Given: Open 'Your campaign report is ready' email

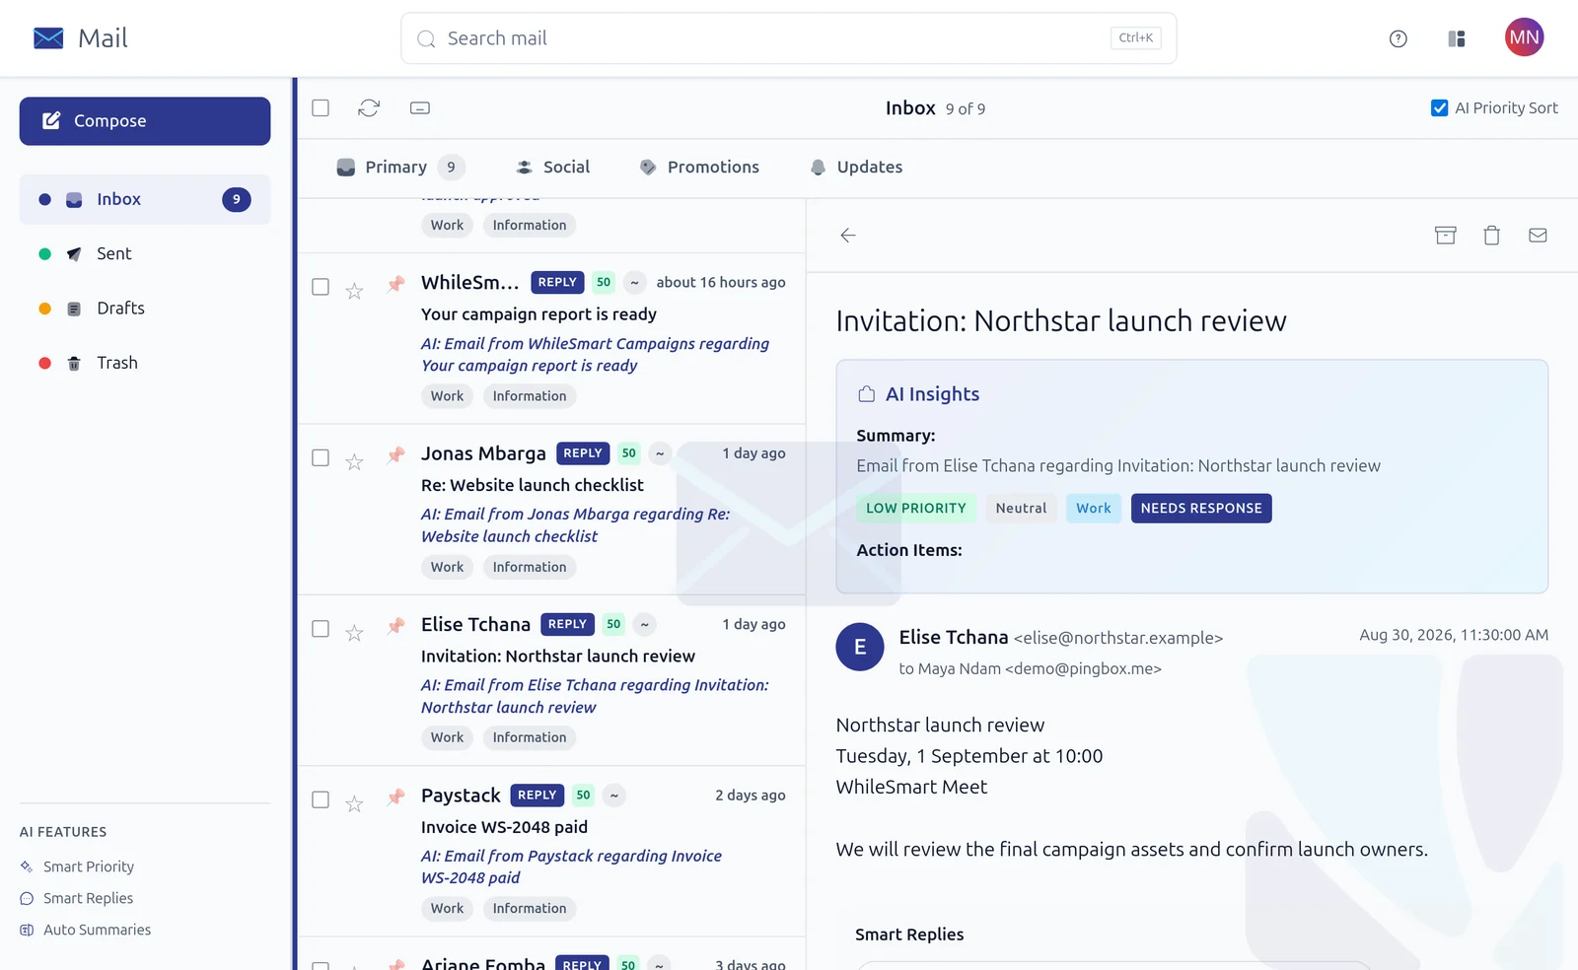Looking at the screenshot, I should tap(538, 314).
